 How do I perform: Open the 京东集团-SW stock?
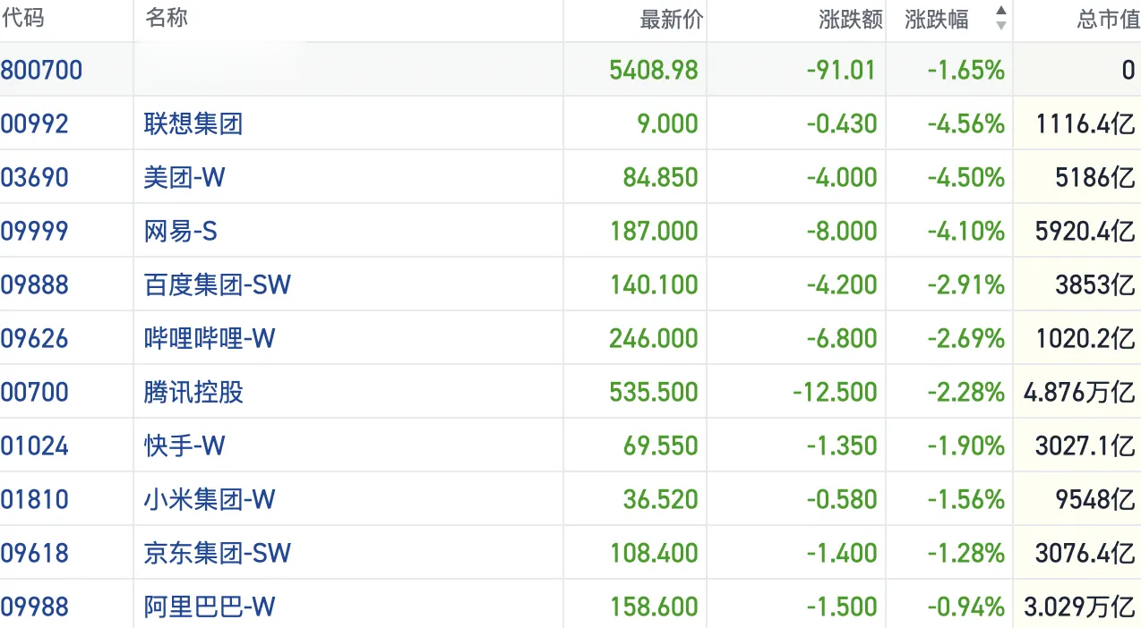click(218, 553)
